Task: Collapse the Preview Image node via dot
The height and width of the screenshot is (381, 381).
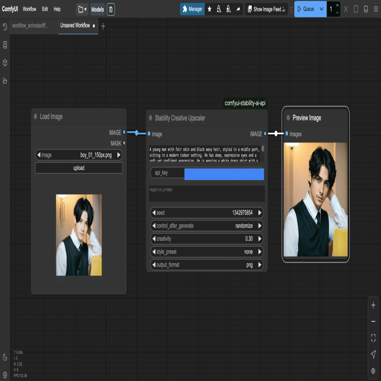Action: pos(288,118)
